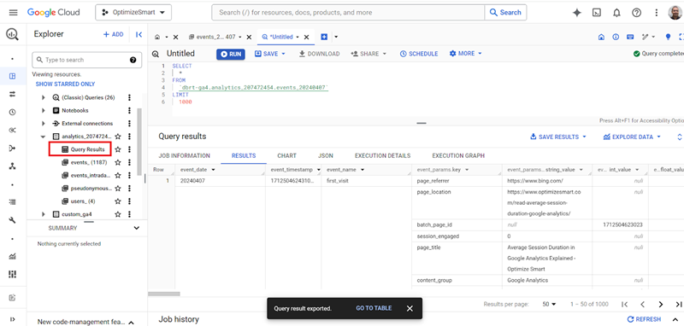Switch to the JSON tab
Screen dimensions: 684x326
click(326, 156)
